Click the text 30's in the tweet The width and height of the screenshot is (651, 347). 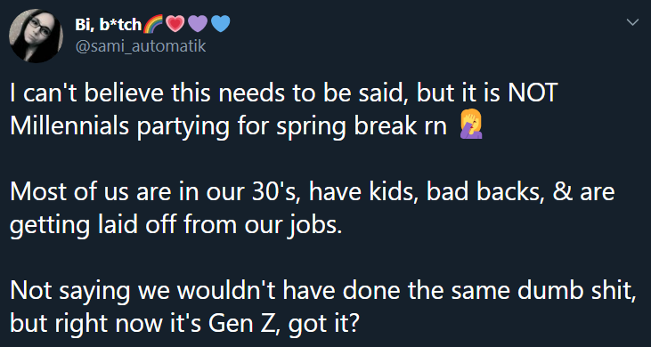(275, 193)
